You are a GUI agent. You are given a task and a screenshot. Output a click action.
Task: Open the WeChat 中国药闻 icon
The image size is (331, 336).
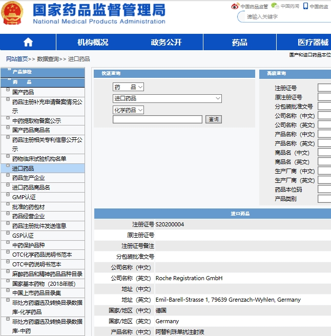pos(275,6)
